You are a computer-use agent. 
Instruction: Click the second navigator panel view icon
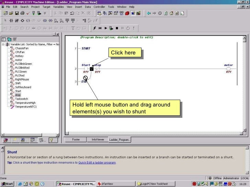9,39
